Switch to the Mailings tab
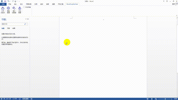This screenshot has width=178, height=100. coord(42,4)
